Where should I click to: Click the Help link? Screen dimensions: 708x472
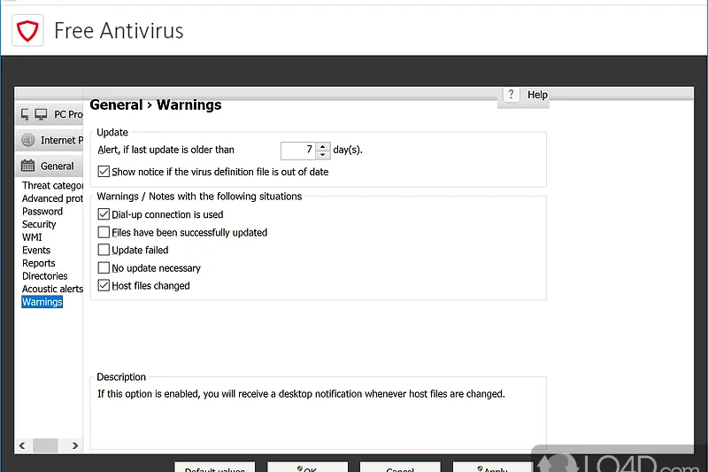point(537,95)
